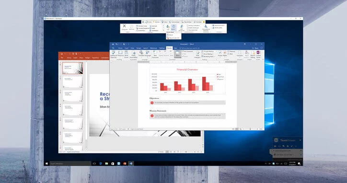This screenshot has width=347, height=183.
Task: Open Task View from the taskbar
Action: tap(94, 163)
